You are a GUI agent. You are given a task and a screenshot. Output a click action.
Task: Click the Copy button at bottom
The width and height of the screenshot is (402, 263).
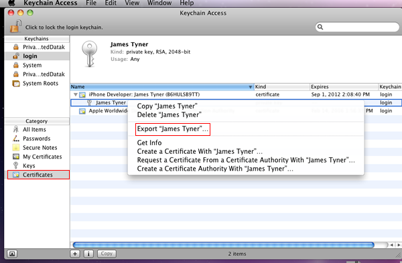click(107, 254)
